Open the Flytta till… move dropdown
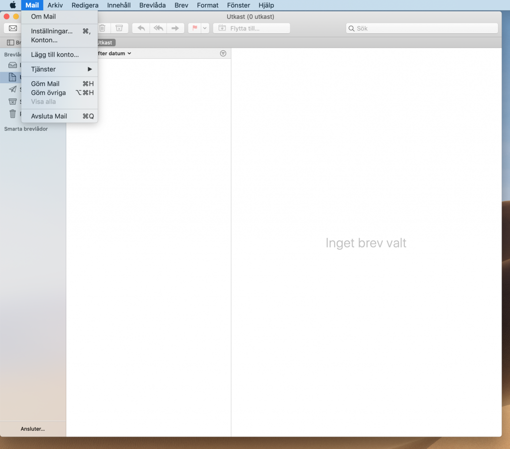This screenshot has width=510, height=449. tap(252, 28)
